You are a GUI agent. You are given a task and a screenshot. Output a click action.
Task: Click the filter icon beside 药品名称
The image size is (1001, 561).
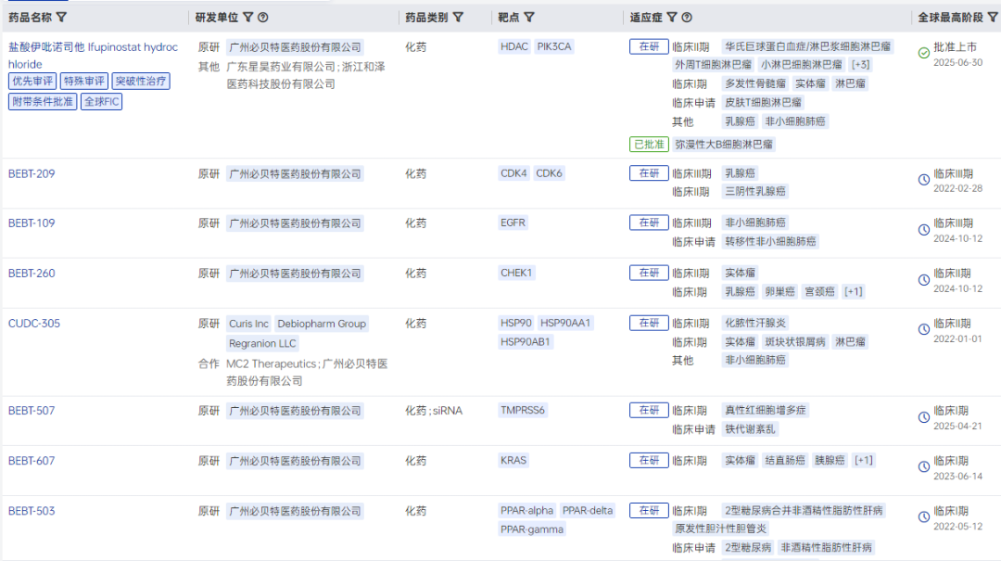(x=61, y=18)
